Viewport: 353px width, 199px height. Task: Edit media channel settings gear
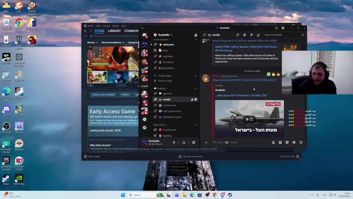(x=196, y=99)
